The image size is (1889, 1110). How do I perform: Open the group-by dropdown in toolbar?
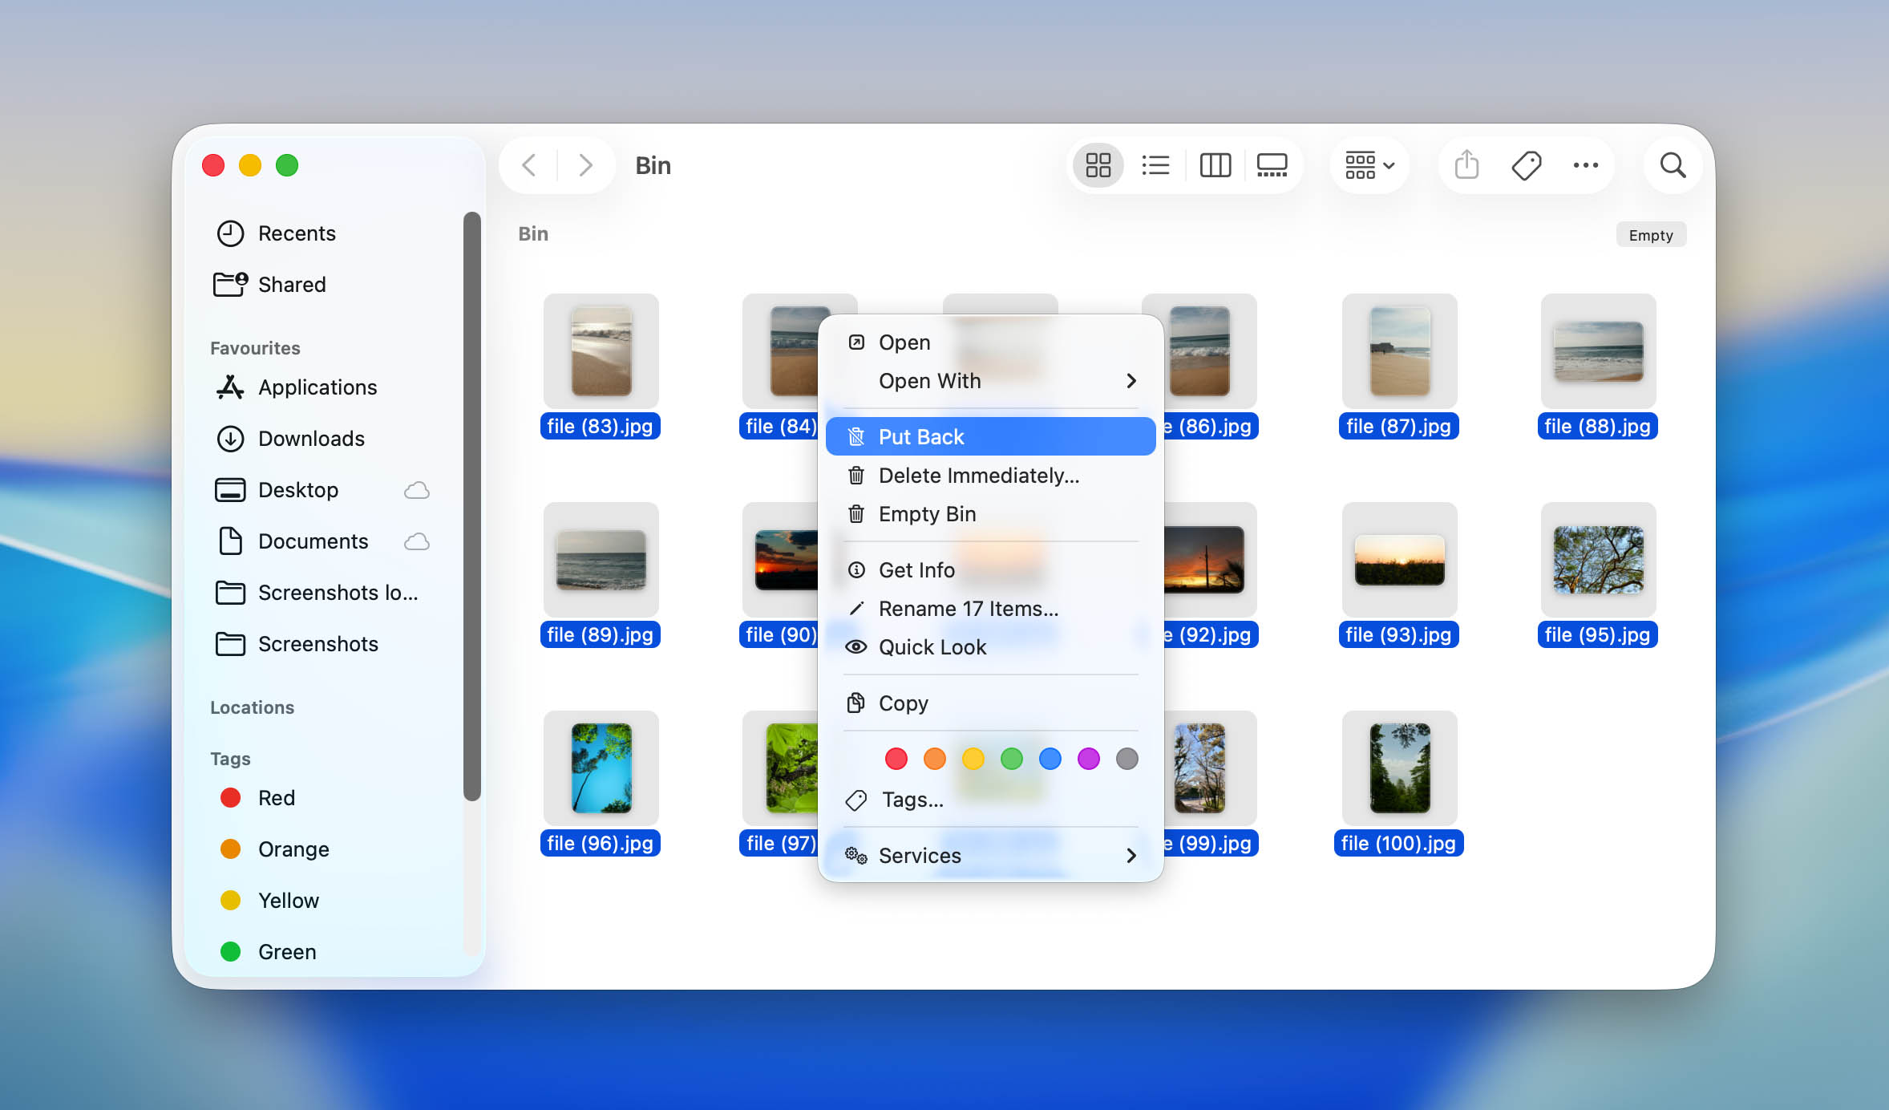pyautogui.click(x=1369, y=166)
